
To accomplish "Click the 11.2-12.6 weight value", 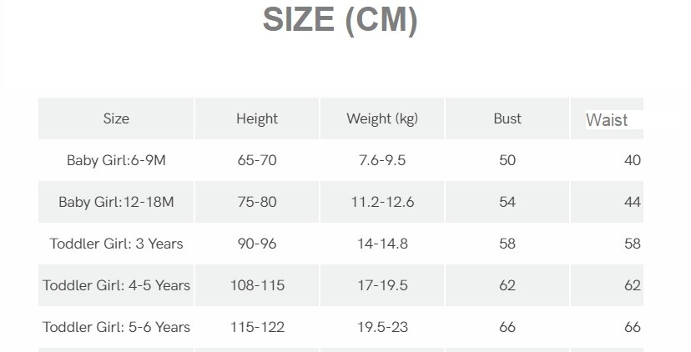I will coord(382,202).
